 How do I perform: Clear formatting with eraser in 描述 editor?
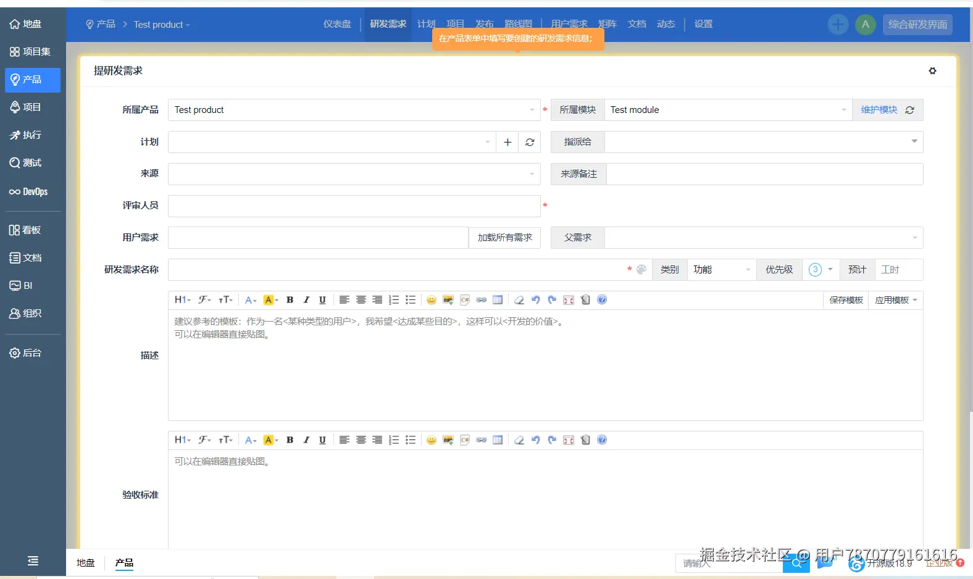click(519, 300)
